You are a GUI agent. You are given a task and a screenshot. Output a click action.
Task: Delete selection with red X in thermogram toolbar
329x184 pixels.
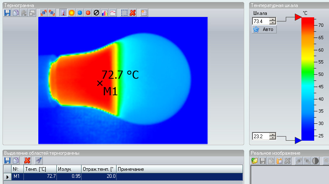(x=133, y=13)
